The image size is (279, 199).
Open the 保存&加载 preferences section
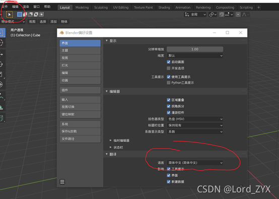tap(80, 131)
